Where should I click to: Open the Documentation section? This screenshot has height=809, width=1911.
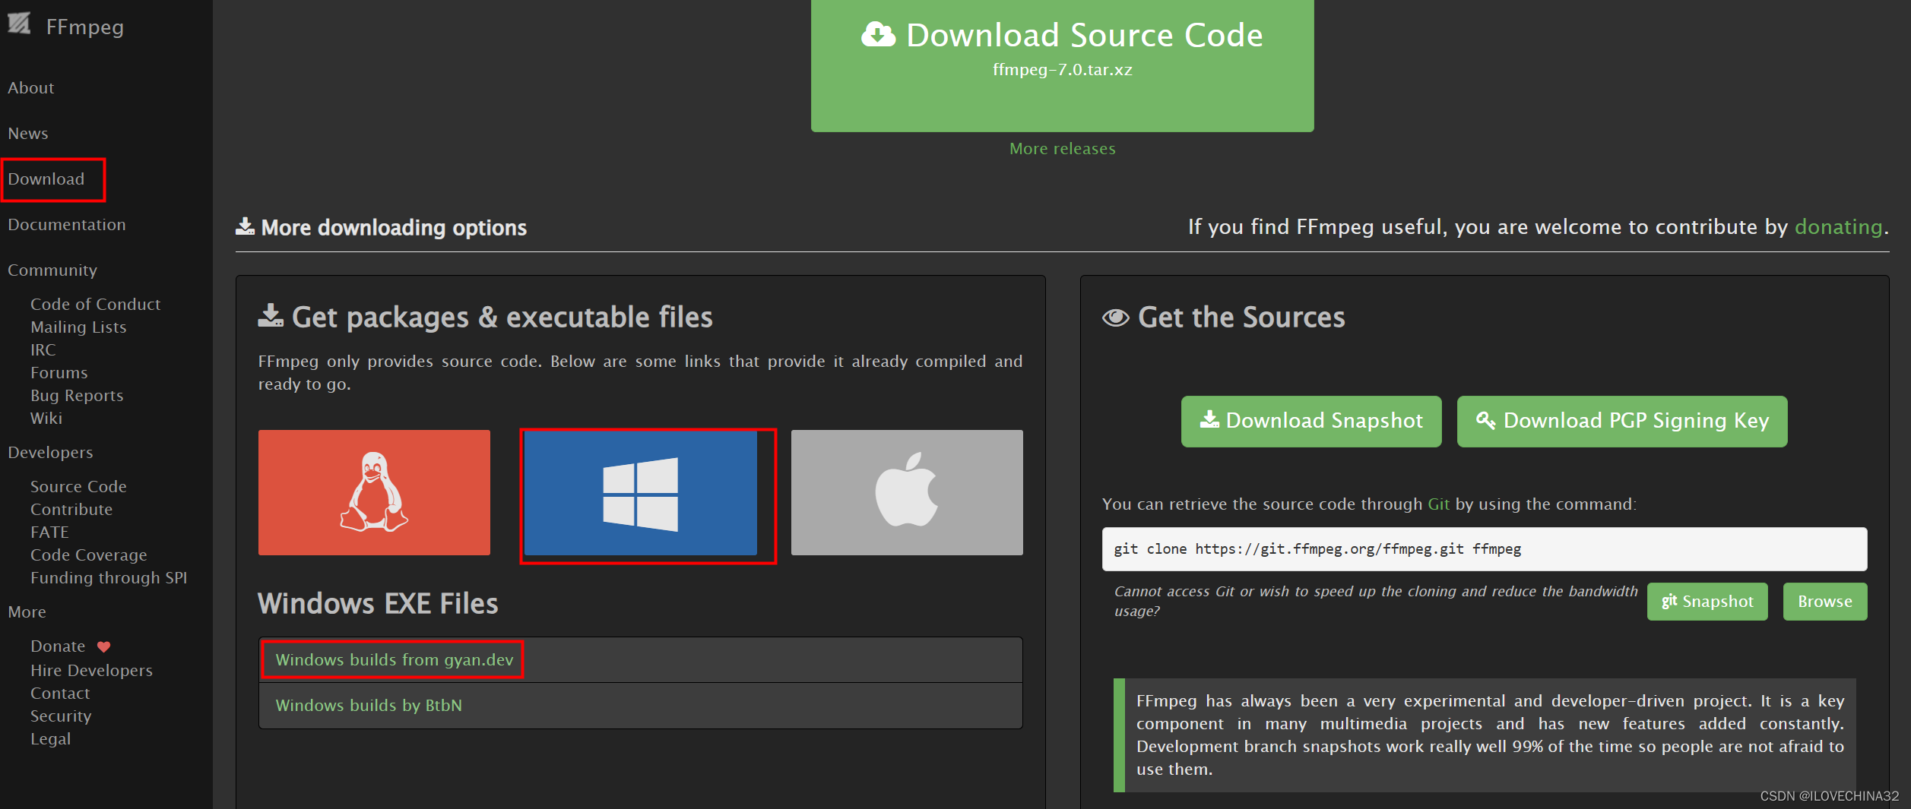tap(67, 225)
